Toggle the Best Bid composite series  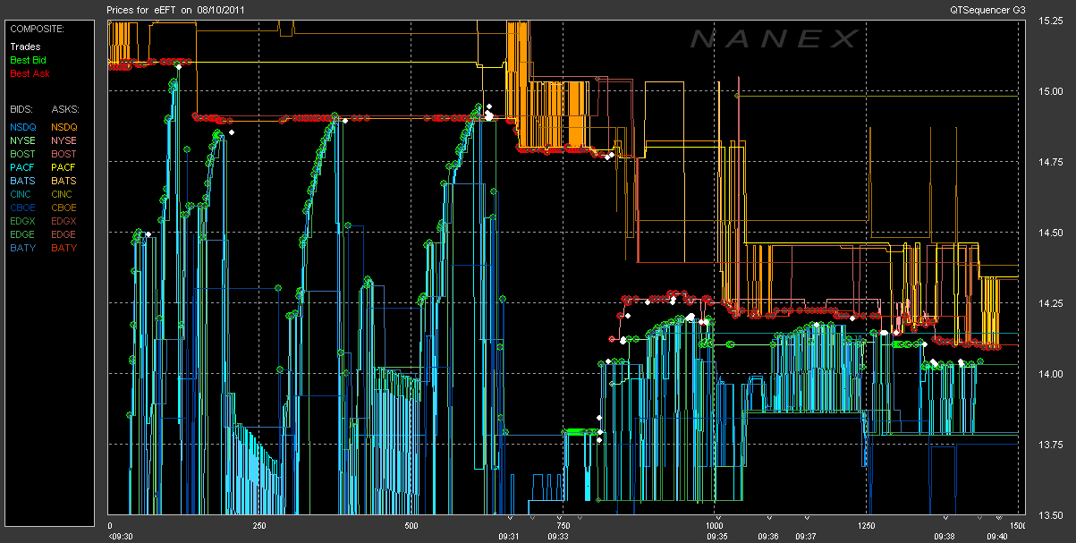point(28,60)
